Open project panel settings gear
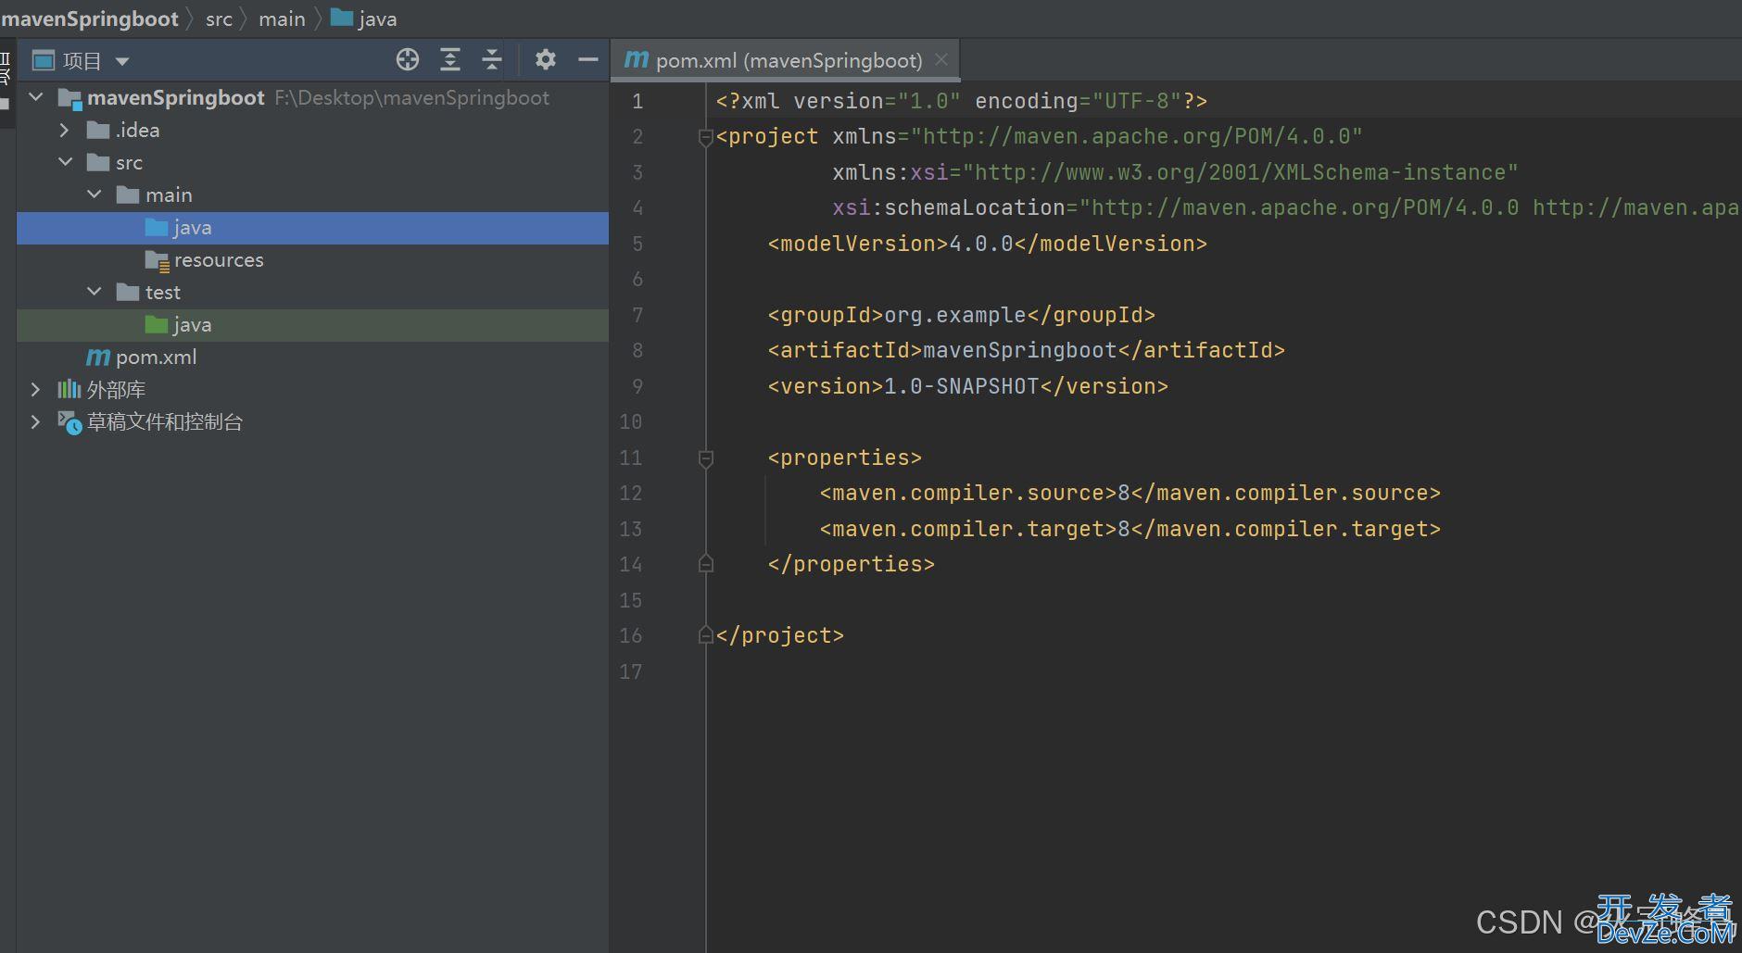The height and width of the screenshot is (953, 1742). 546,60
